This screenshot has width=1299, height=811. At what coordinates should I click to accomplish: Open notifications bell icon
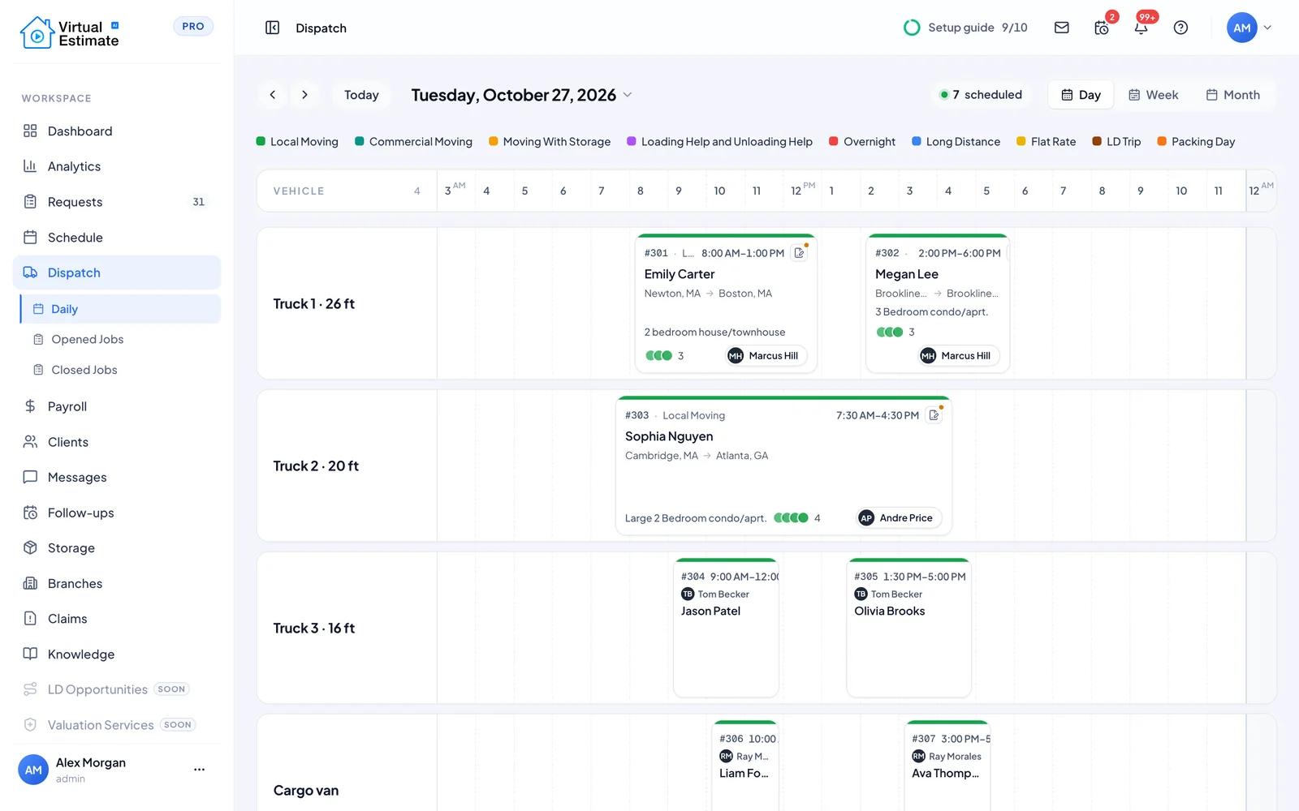tap(1141, 28)
